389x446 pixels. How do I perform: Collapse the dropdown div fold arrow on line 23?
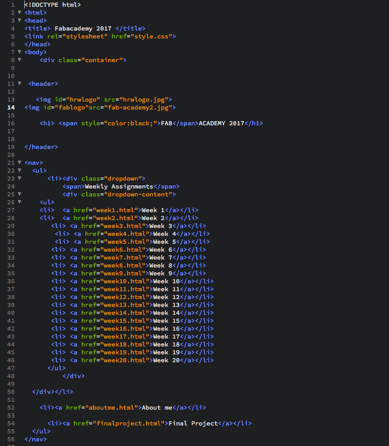click(20, 179)
